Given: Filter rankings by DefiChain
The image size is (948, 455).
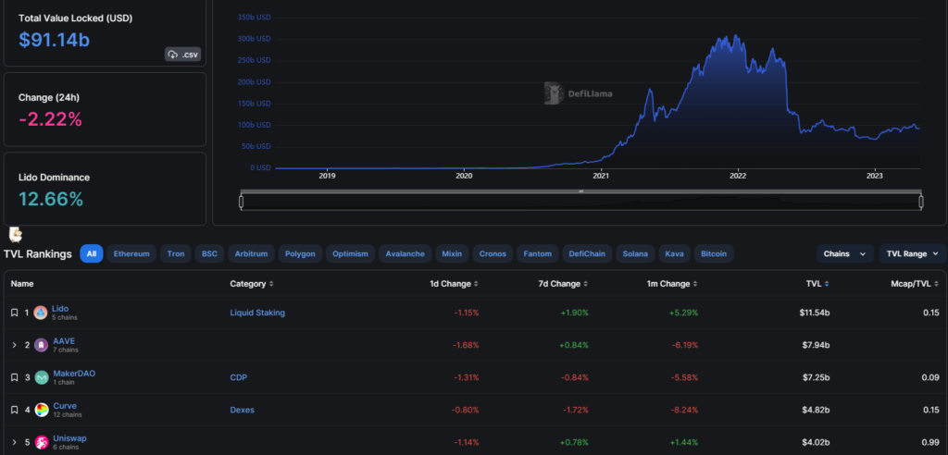Looking at the screenshot, I should [x=587, y=253].
